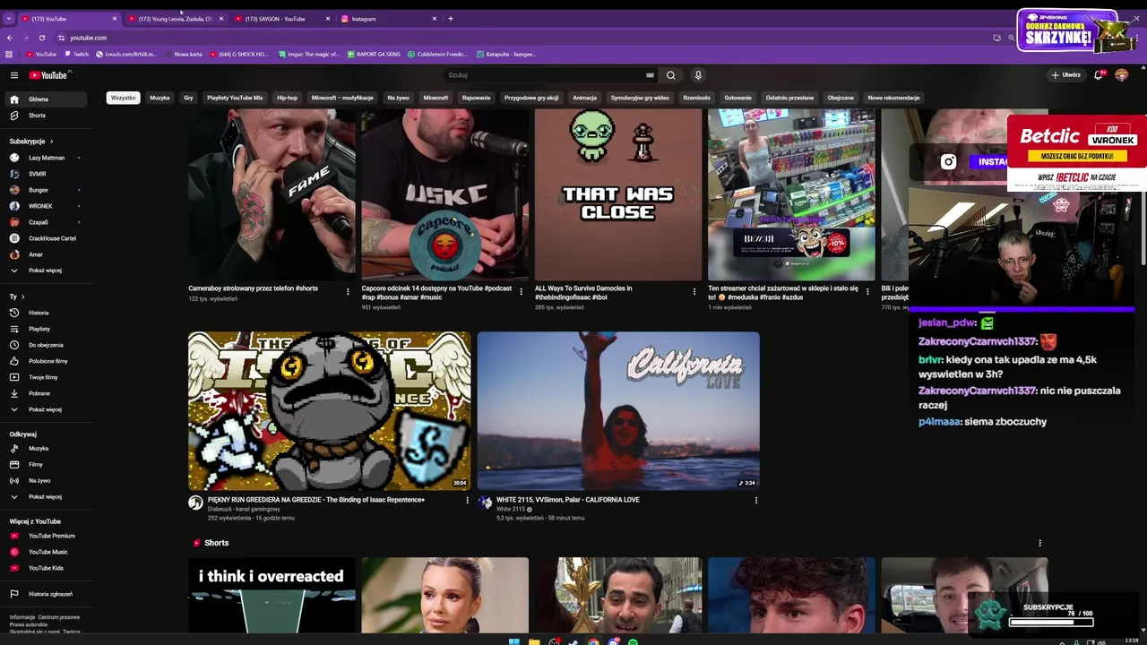Open the notifications bell
This screenshot has width=1147, height=645.
[x=1099, y=75]
